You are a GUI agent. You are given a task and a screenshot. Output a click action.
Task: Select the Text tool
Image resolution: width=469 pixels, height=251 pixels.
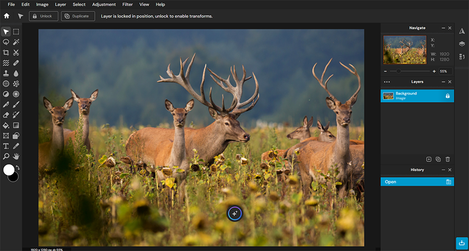click(6, 146)
